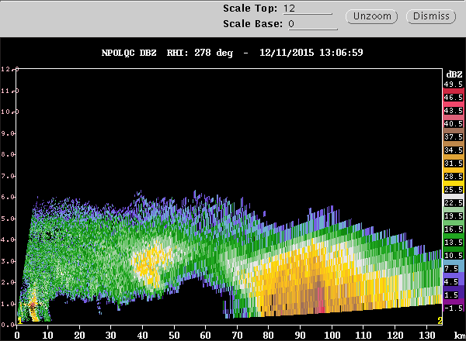Select the 7.5 dBZ blue legend swatch
This screenshot has width=466, height=341.
point(453,268)
